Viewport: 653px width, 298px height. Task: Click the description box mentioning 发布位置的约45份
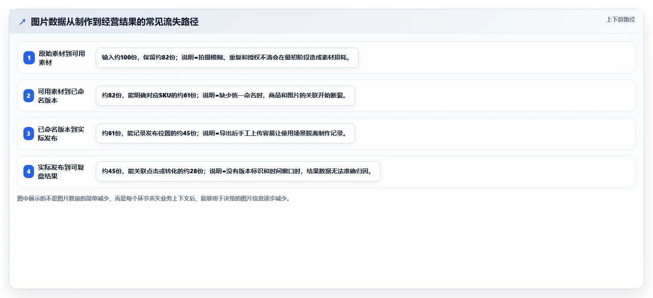[x=225, y=134]
